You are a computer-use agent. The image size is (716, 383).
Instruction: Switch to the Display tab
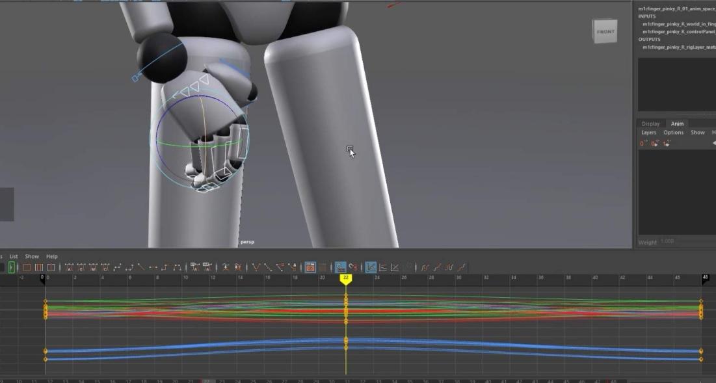coord(650,124)
